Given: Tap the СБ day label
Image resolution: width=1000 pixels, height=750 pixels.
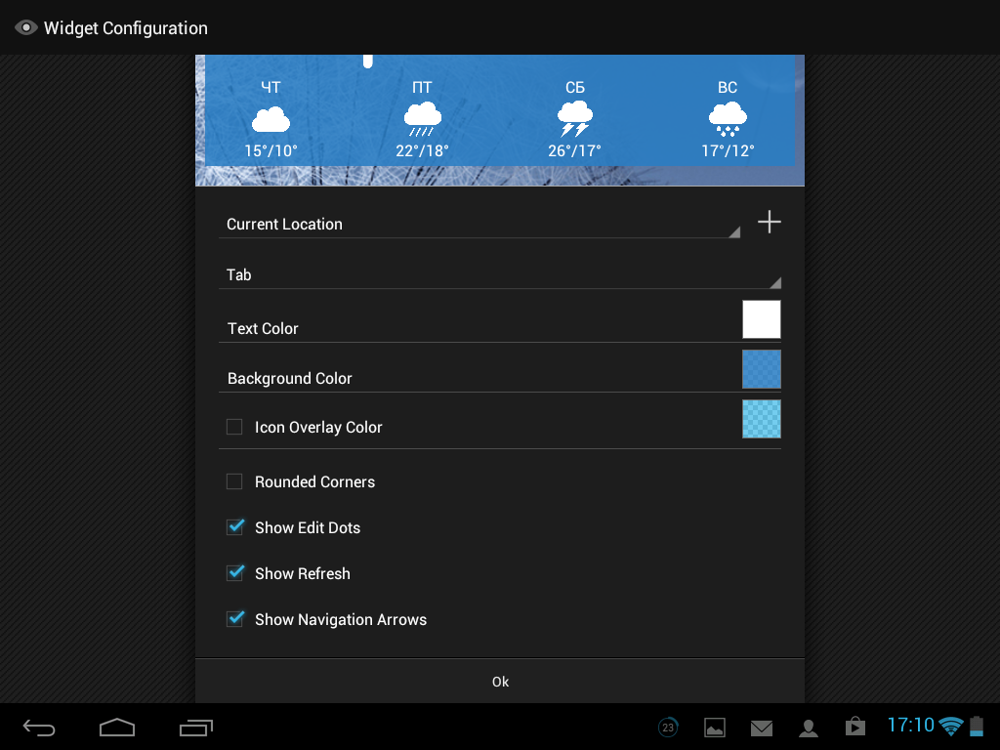Looking at the screenshot, I should click(x=575, y=87).
